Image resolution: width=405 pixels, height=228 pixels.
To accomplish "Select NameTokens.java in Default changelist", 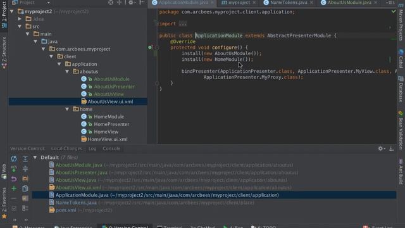I will tap(76, 203).
